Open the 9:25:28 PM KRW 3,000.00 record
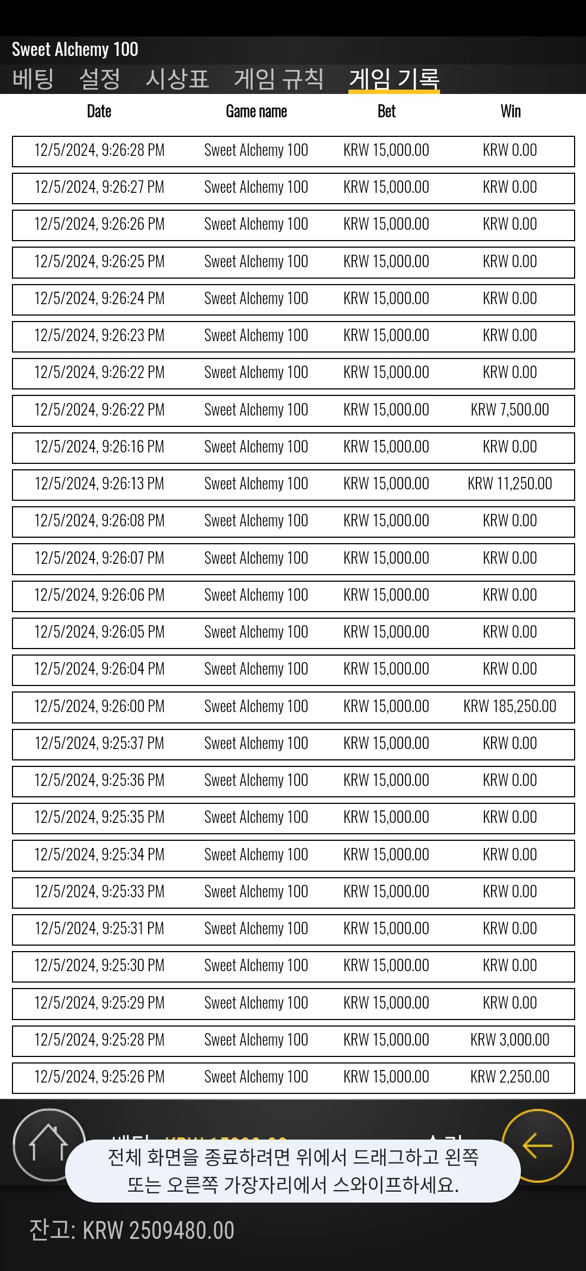586x1271 pixels. tap(294, 1041)
